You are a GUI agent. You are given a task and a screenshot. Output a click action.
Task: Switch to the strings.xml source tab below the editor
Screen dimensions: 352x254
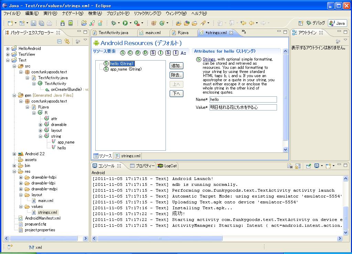coord(128,156)
